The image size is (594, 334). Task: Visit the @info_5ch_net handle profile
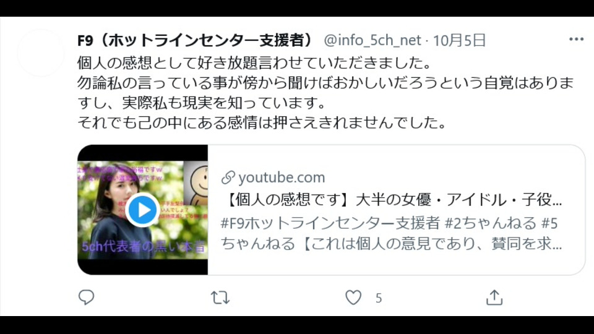tap(372, 40)
